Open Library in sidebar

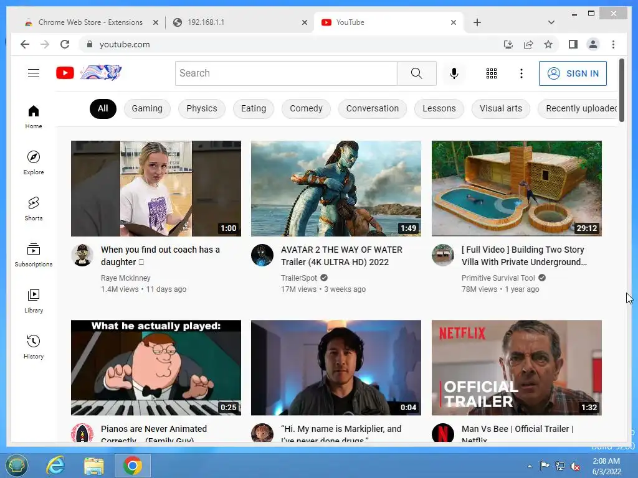(34, 301)
